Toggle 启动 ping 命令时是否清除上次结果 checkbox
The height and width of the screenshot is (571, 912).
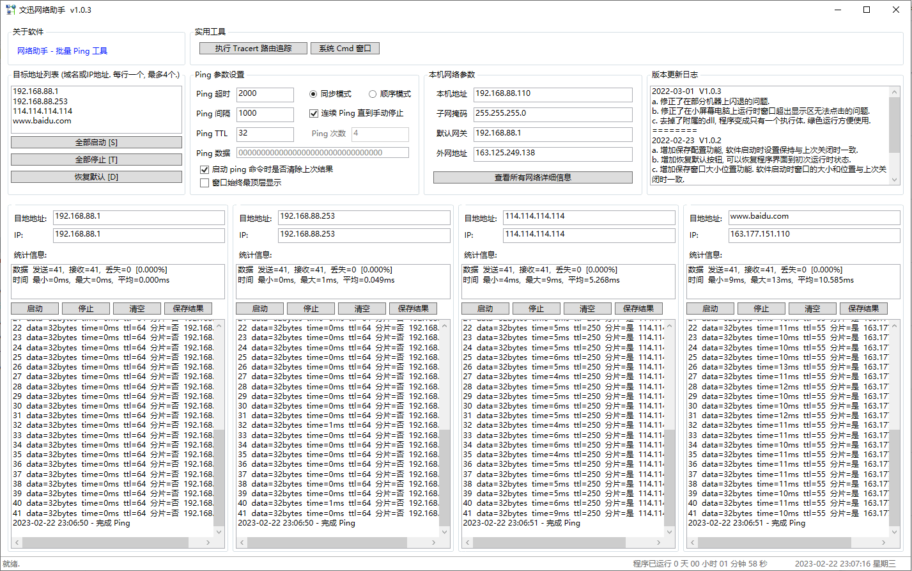[205, 169]
